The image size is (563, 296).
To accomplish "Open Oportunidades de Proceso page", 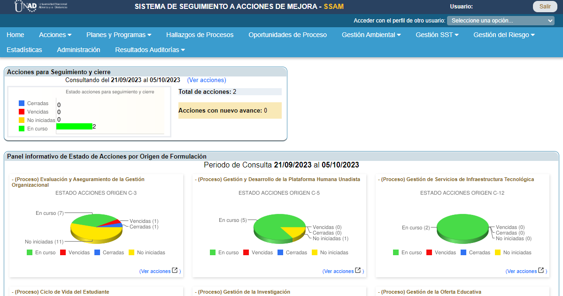I will (x=287, y=35).
